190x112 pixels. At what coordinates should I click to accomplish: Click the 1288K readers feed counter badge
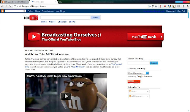(134, 81)
